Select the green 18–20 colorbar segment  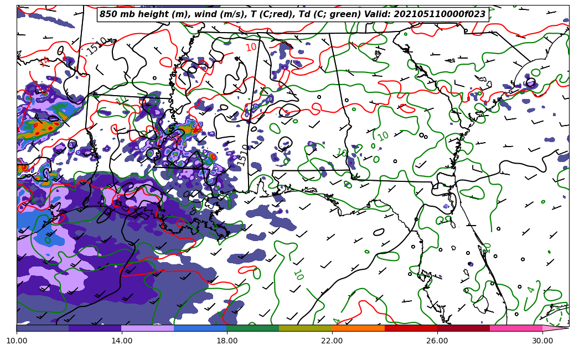(253, 328)
